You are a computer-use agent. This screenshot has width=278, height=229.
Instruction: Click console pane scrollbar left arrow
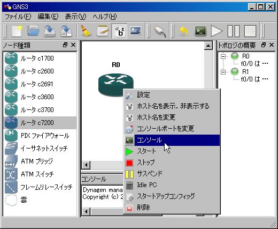pyautogui.click(x=86, y=212)
